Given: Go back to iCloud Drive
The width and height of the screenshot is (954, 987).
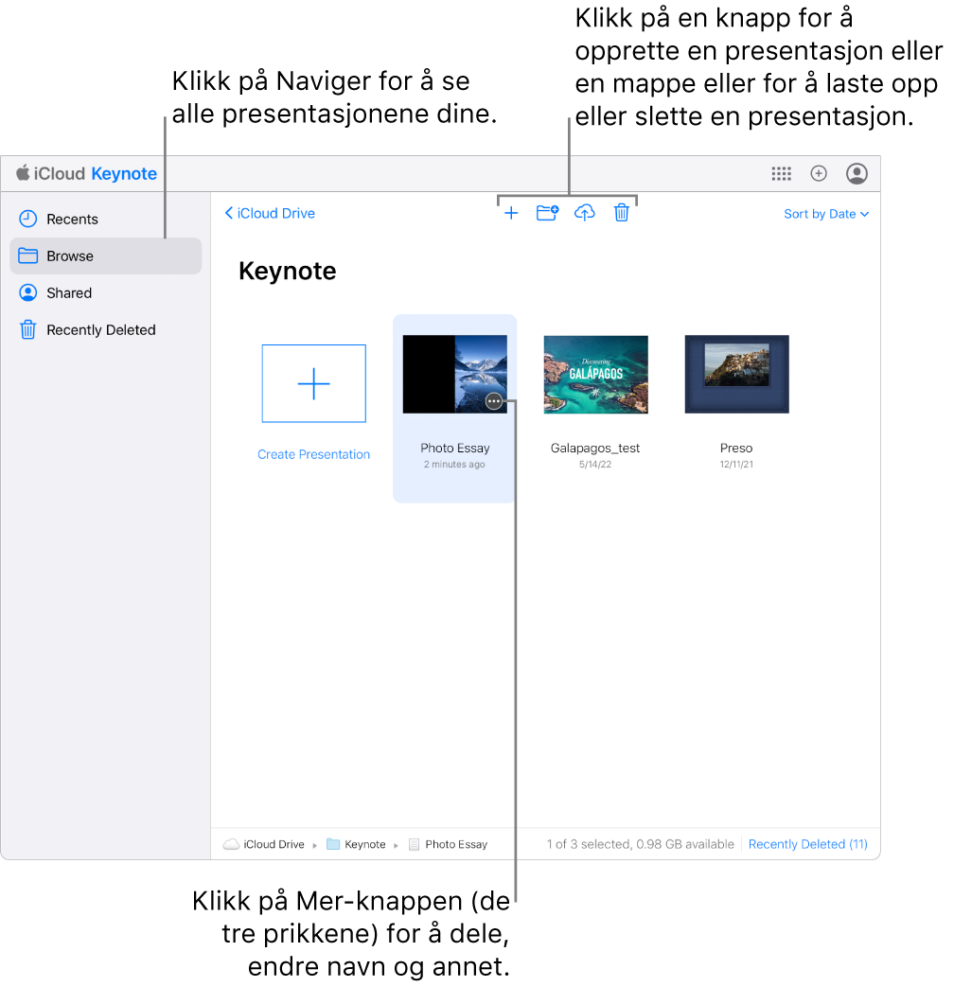Looking at the screenshot, I should click(270, 213).
